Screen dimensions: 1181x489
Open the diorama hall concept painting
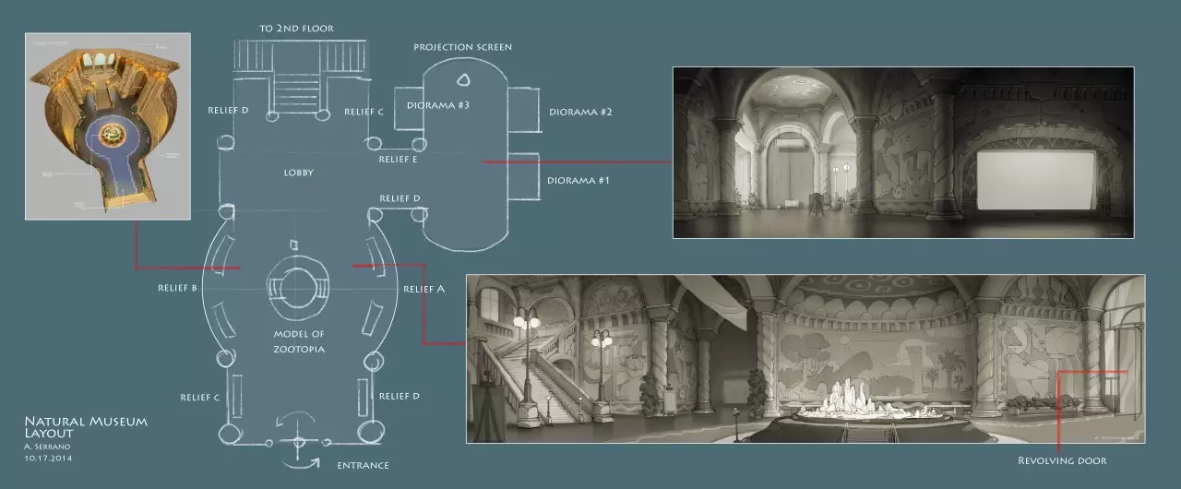(x=902, y=152)
